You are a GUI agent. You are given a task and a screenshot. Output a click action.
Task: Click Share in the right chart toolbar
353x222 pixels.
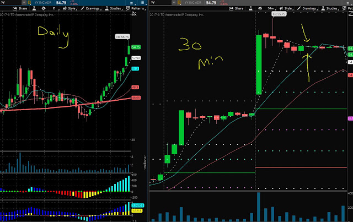[236, 9]
